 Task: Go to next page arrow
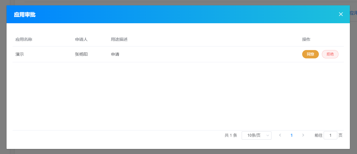tap(303, 135)
